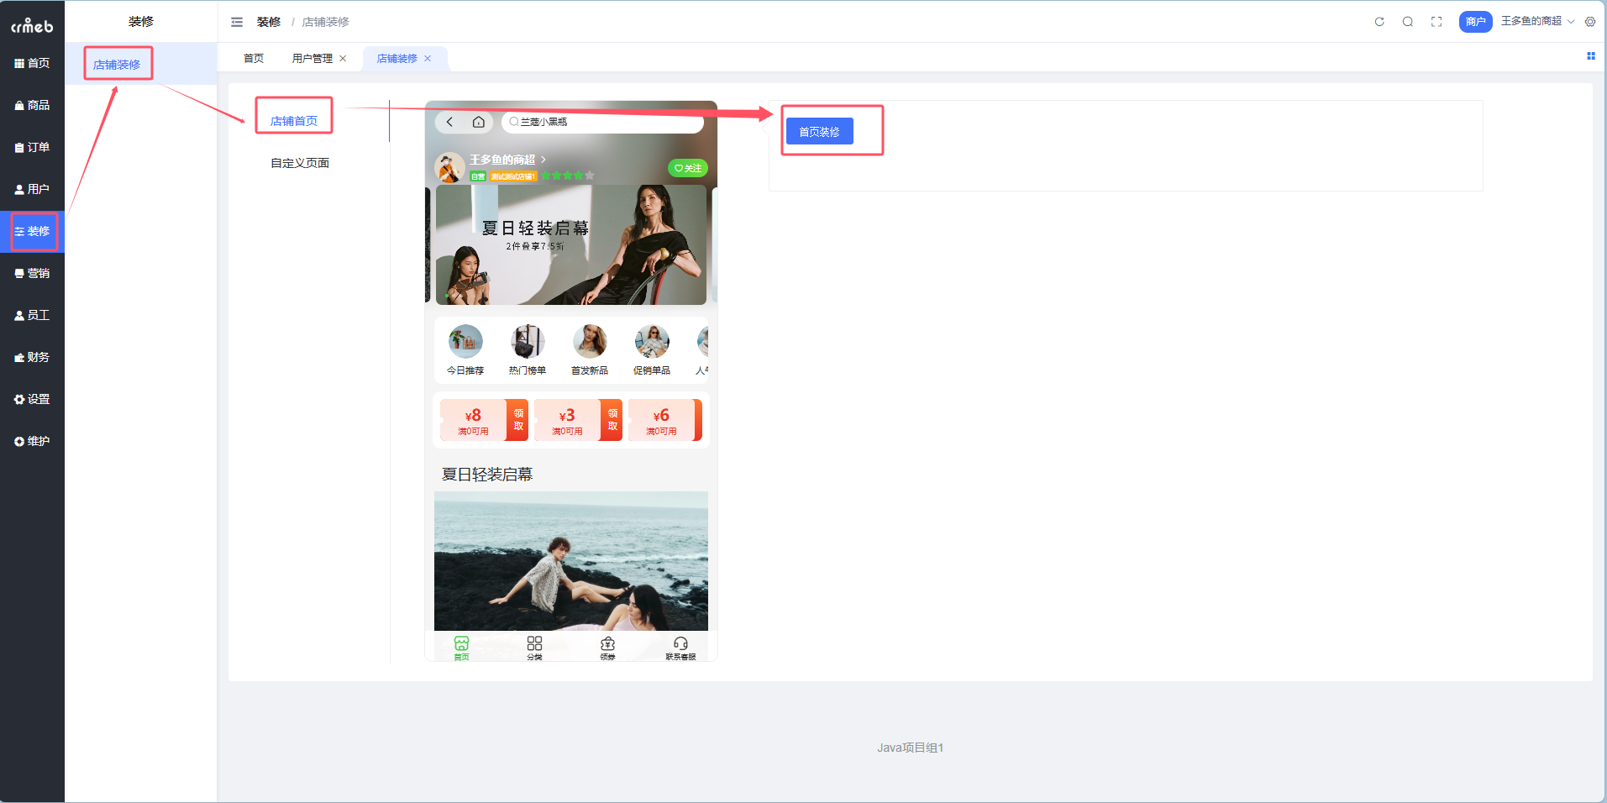Click 联系客服 icon in preview bottom bar
The image size is (1607, 803).
pyautogui.click(x=680, y=648)
